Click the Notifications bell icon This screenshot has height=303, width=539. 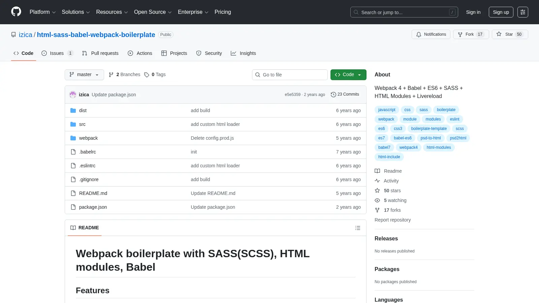click(x=419, y=34)
